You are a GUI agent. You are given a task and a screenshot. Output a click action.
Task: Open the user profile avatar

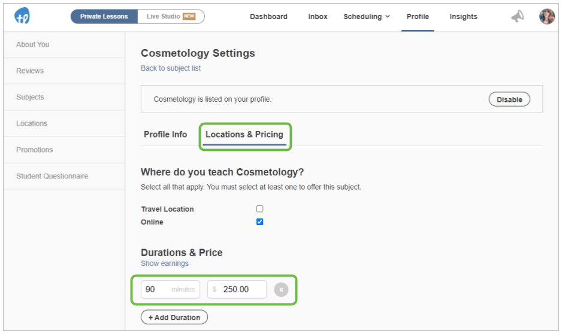coord(547,16)
